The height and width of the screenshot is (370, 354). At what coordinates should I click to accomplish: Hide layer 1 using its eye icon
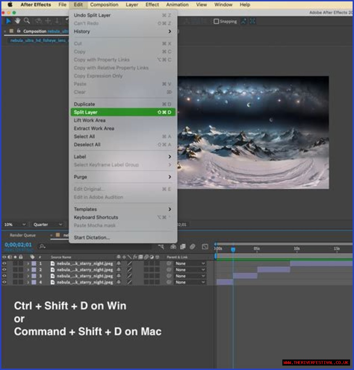[4, 264]
